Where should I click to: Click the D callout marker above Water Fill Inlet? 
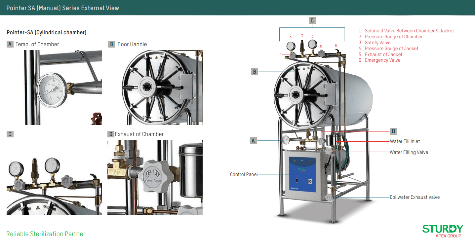click(393, 131)
